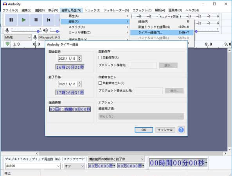Start playback with the green Play button
Image resolution: width=232 pixels, height=176 pixels.
click(23, 20)
